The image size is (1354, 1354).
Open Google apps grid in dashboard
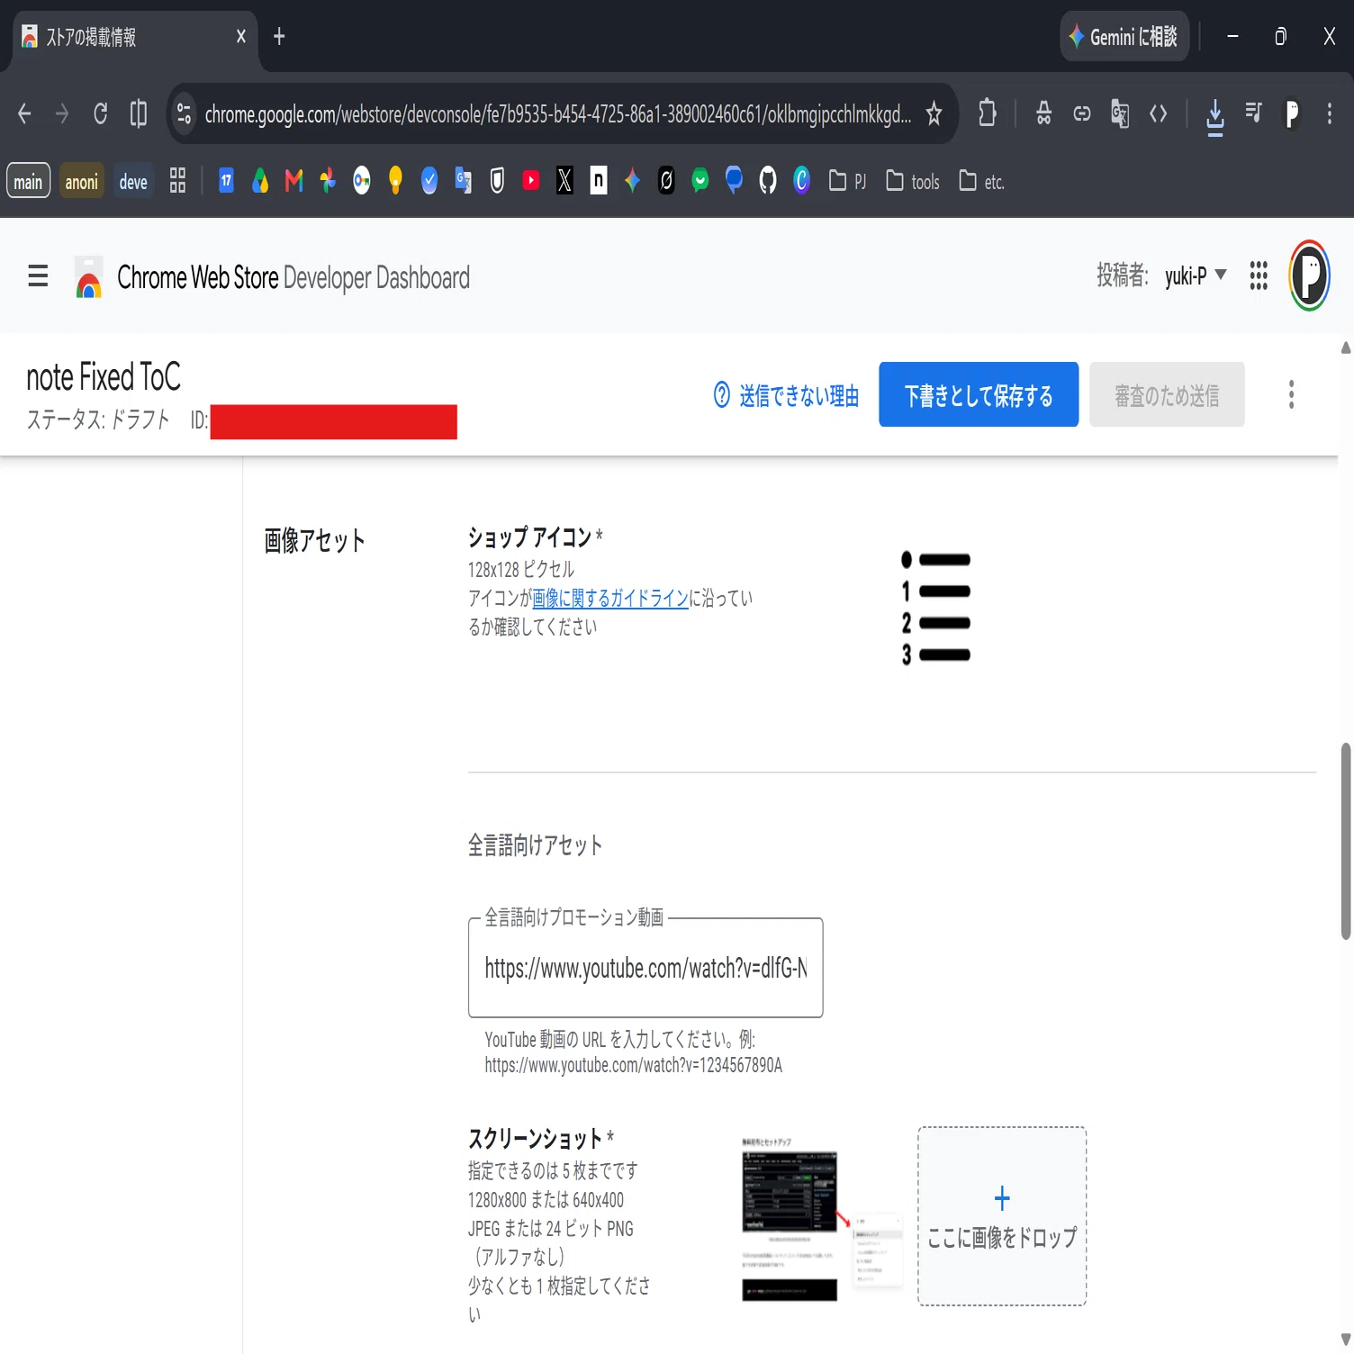(x=1259, y=275)
